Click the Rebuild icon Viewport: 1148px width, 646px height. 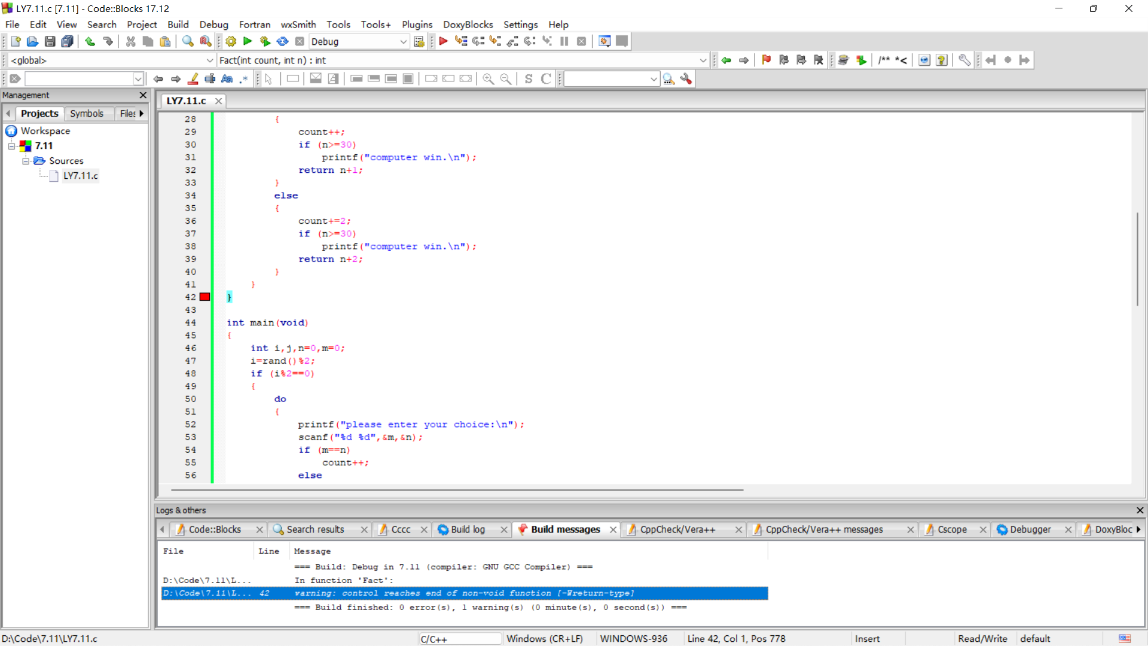pyautogui.click(x=282, y=41)
